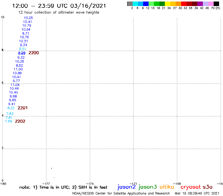Viewport: 223px width, 196px height.
Task: Select the -174 longitude axis label
Action: [x=90, y=184]
